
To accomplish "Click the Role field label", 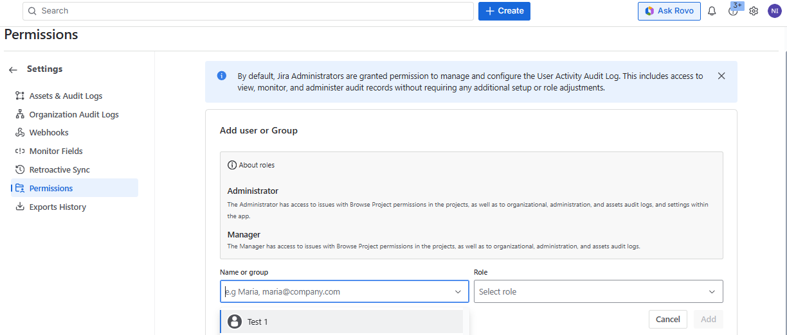I will coord(481,273).
